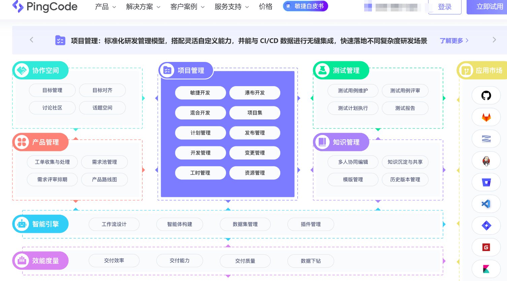Show previous banner slide
The height and width of the screenshot is (281, 507).
[x=32, y=40]
